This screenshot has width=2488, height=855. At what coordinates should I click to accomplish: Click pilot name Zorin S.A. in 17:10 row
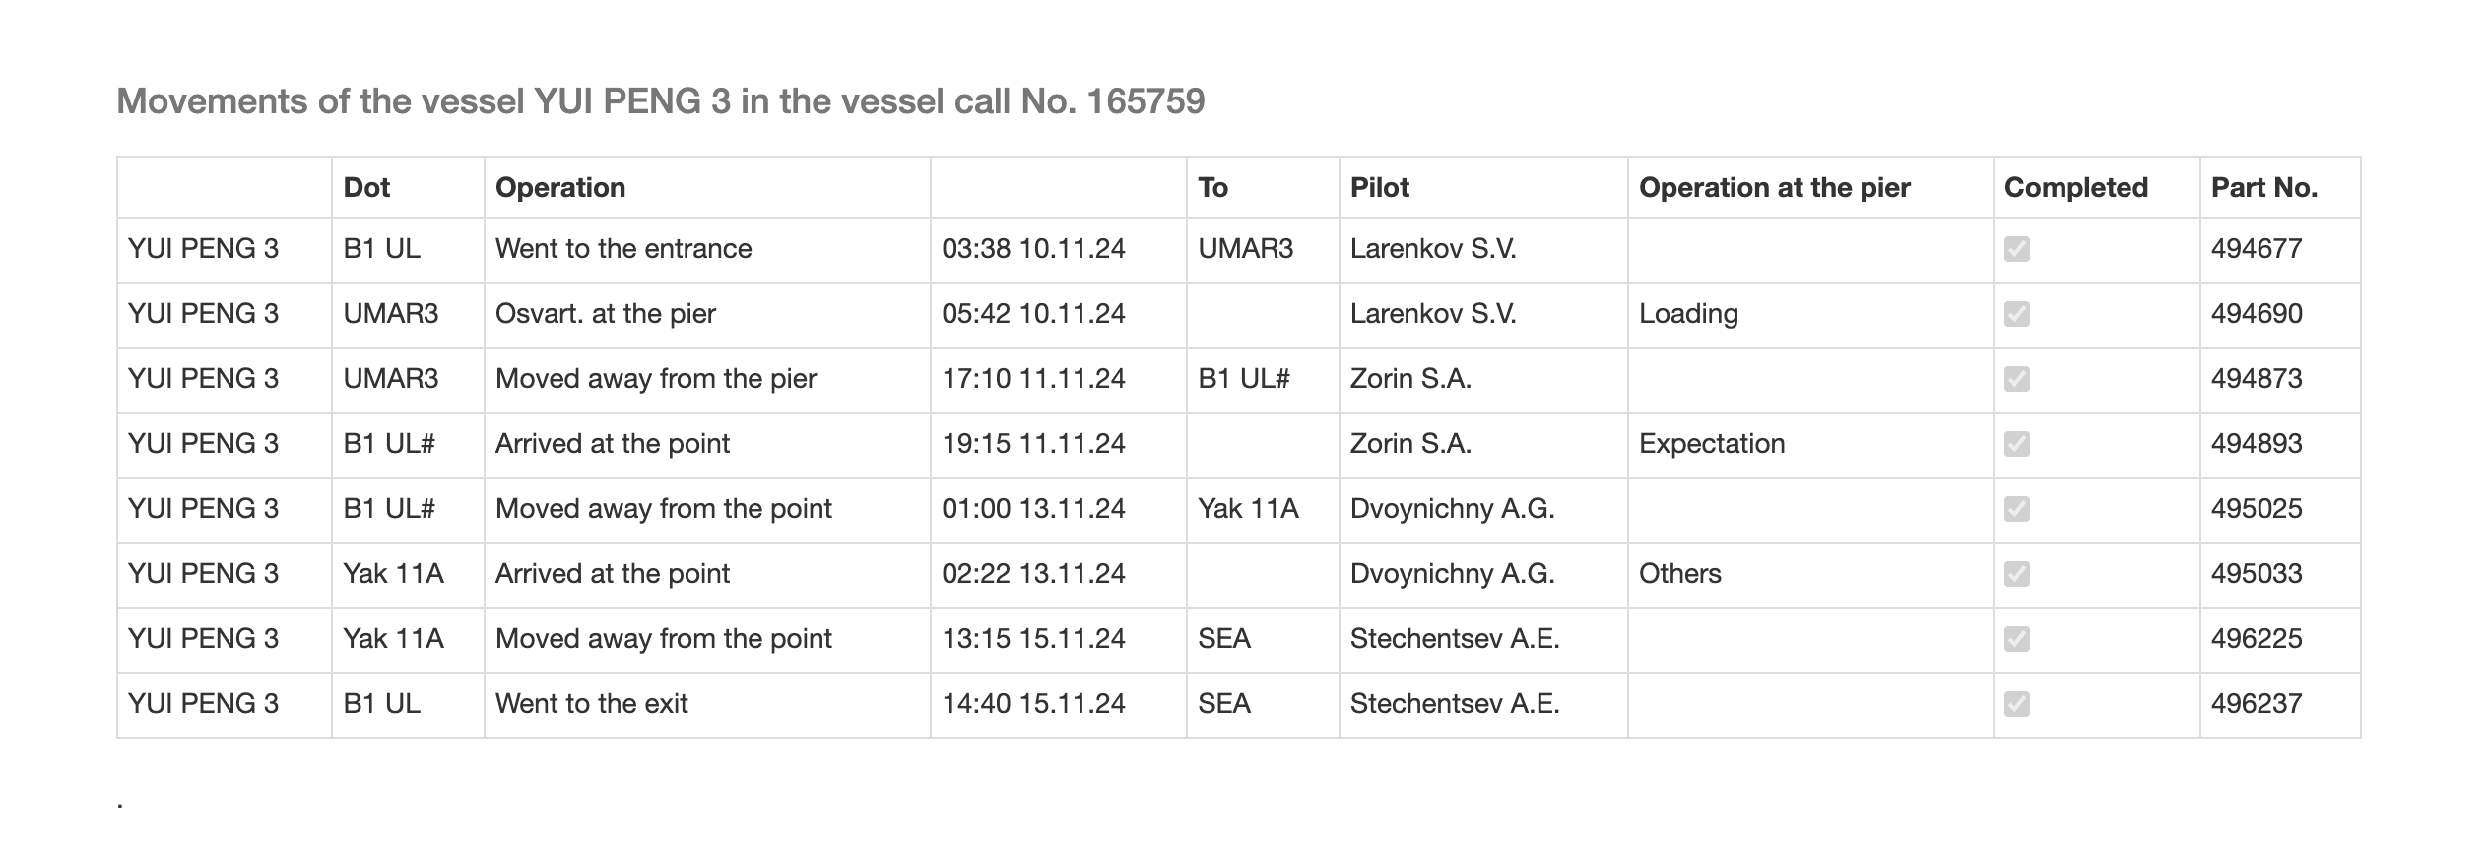(x=1410, y=379)
